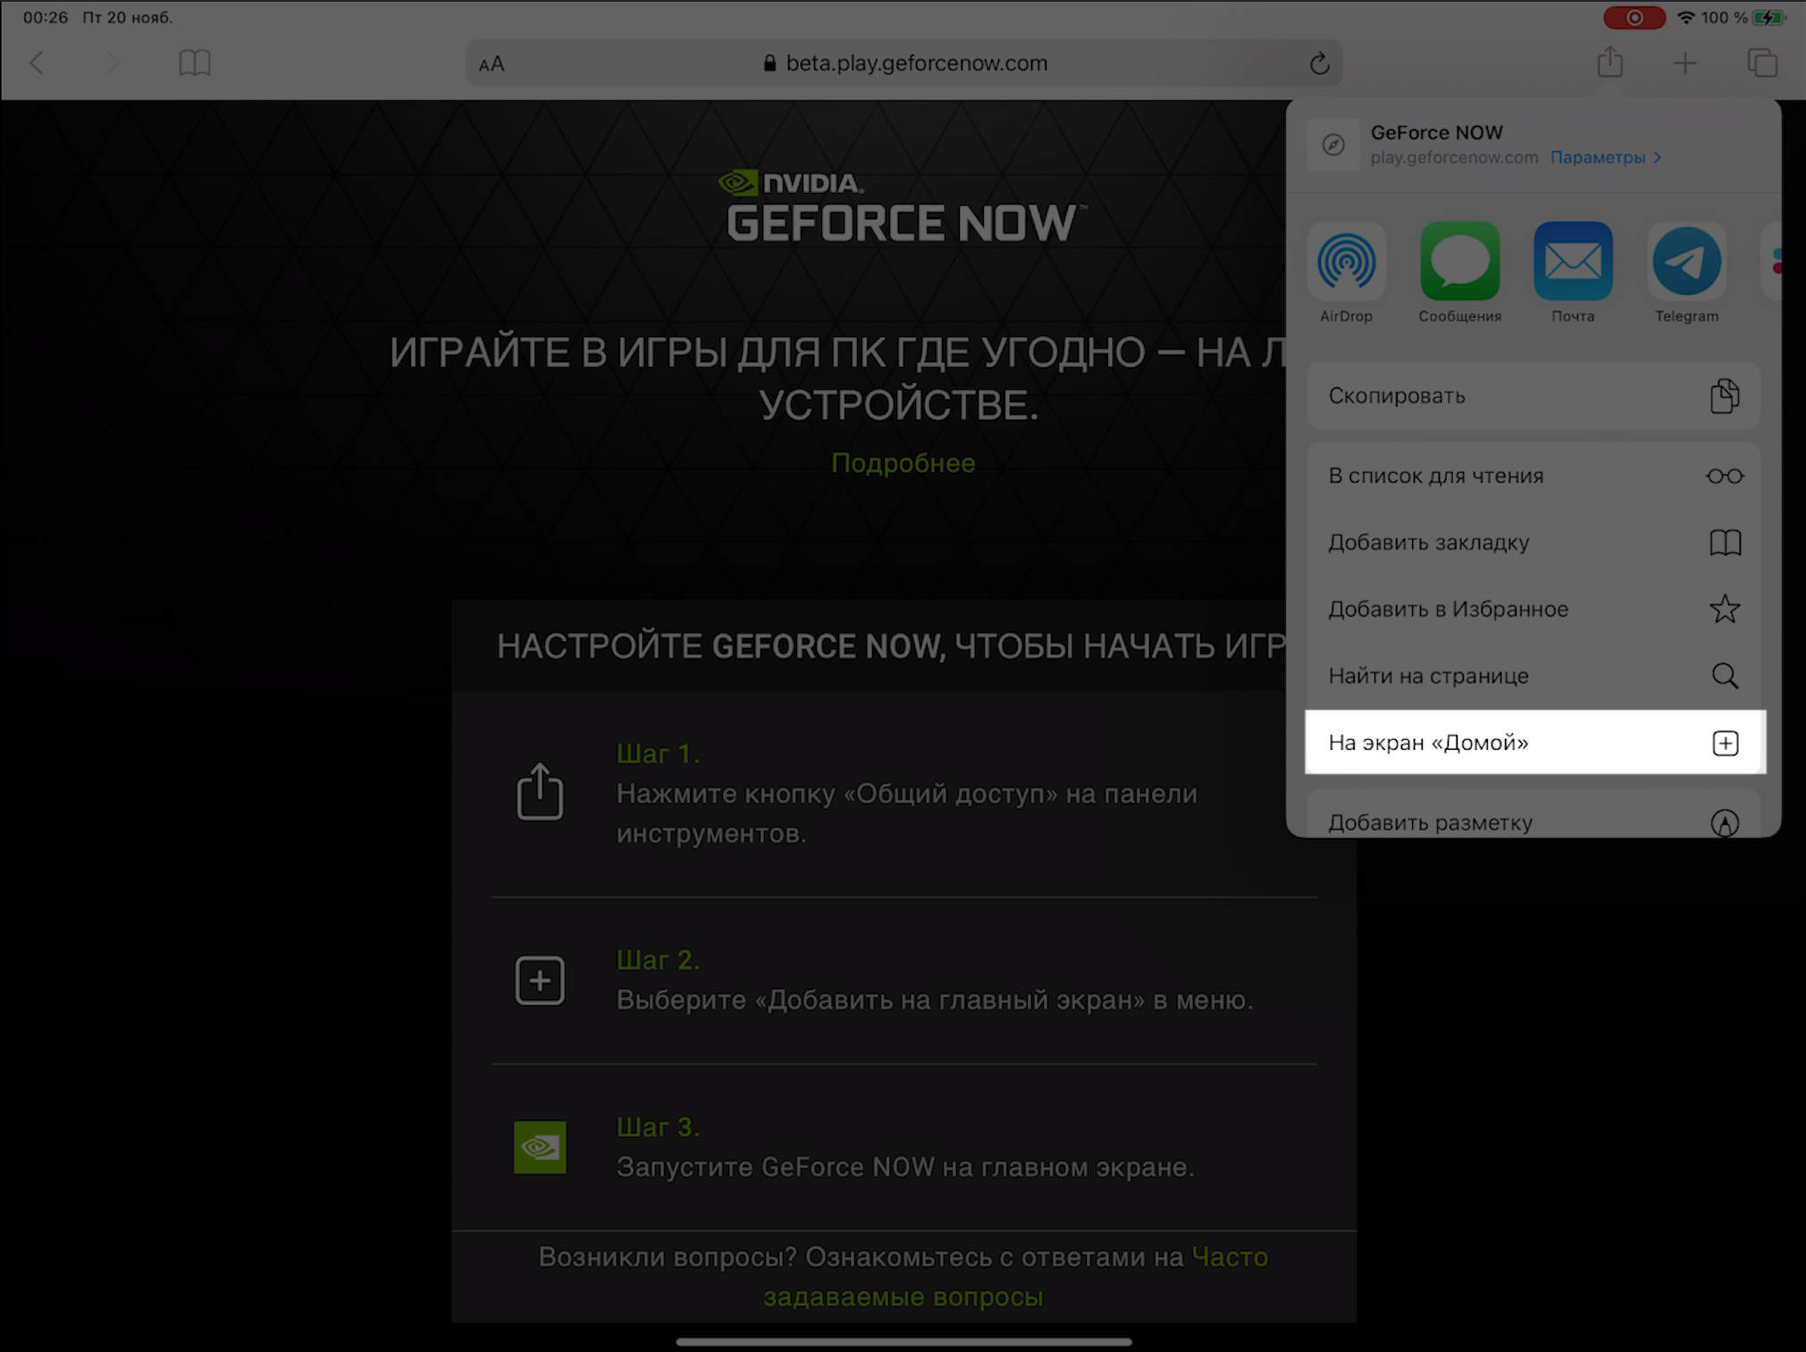Viewport: 1806px width, 1352px height.
Task: Tap the screen recording red indicator
Action: pyautogui.click(x=1634, y=17)
